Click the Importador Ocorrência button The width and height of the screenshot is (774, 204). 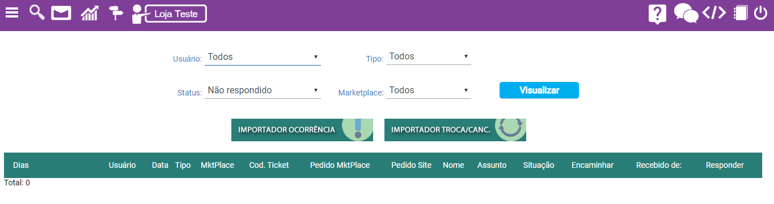coord(302,129)
